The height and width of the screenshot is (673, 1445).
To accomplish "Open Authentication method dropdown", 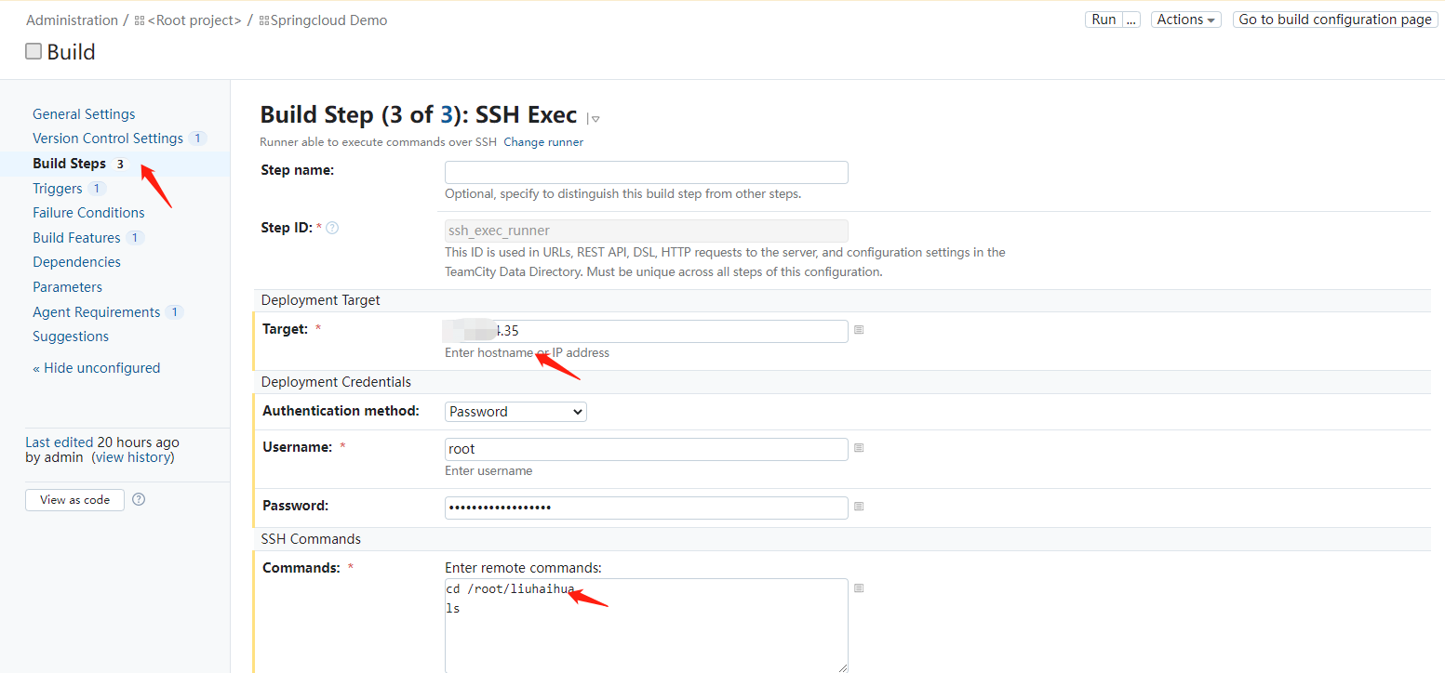I will pyautogui.click(x=515, y=412).
